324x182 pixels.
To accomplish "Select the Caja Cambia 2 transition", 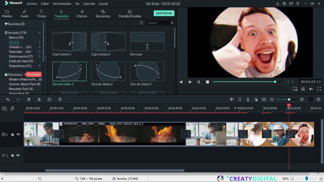I will point(108,41).
